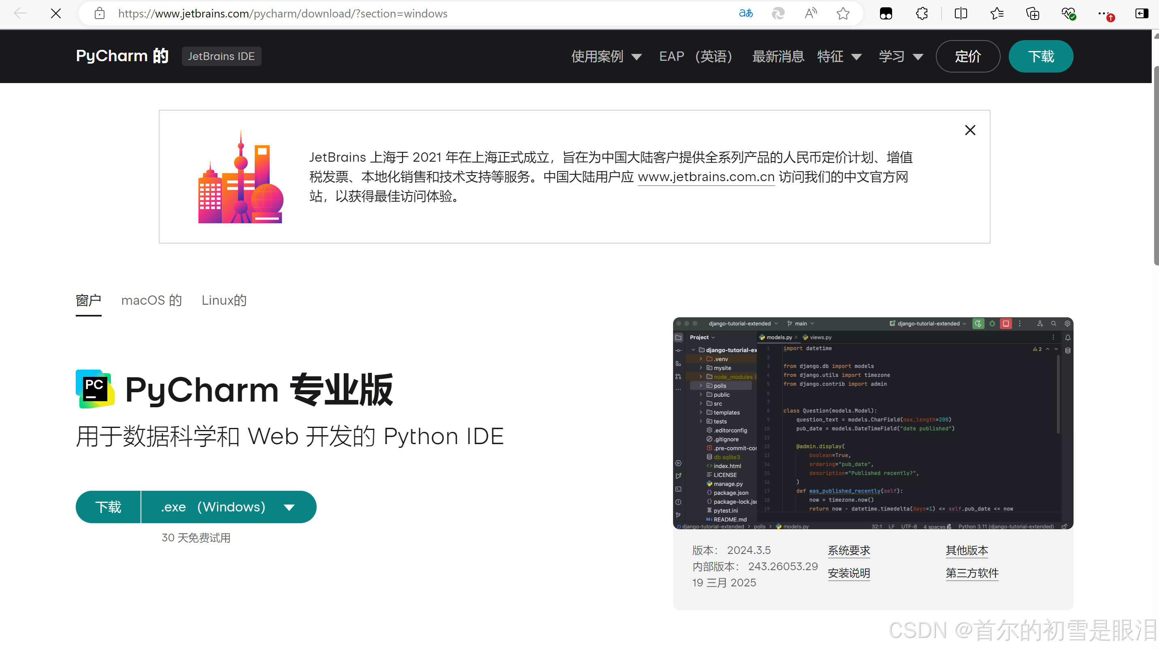The width and height of the screenshot is (1159, 650).
Task: Switch to the macOS 的 tab
Action: tap(151, 300)
